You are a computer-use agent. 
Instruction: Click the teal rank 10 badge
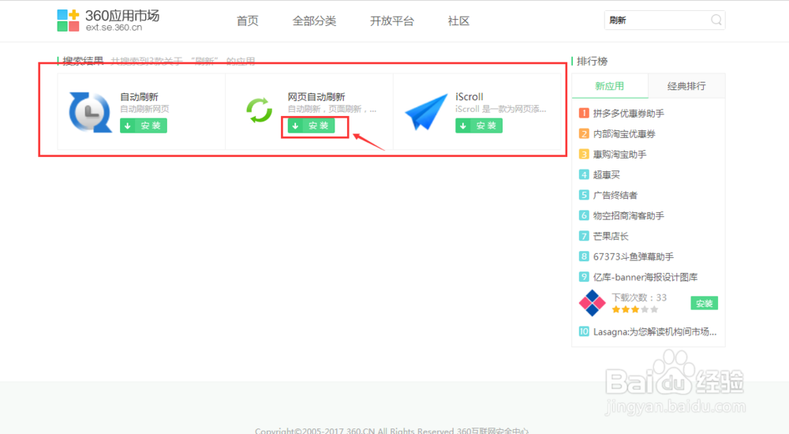(x=584, y=331)
